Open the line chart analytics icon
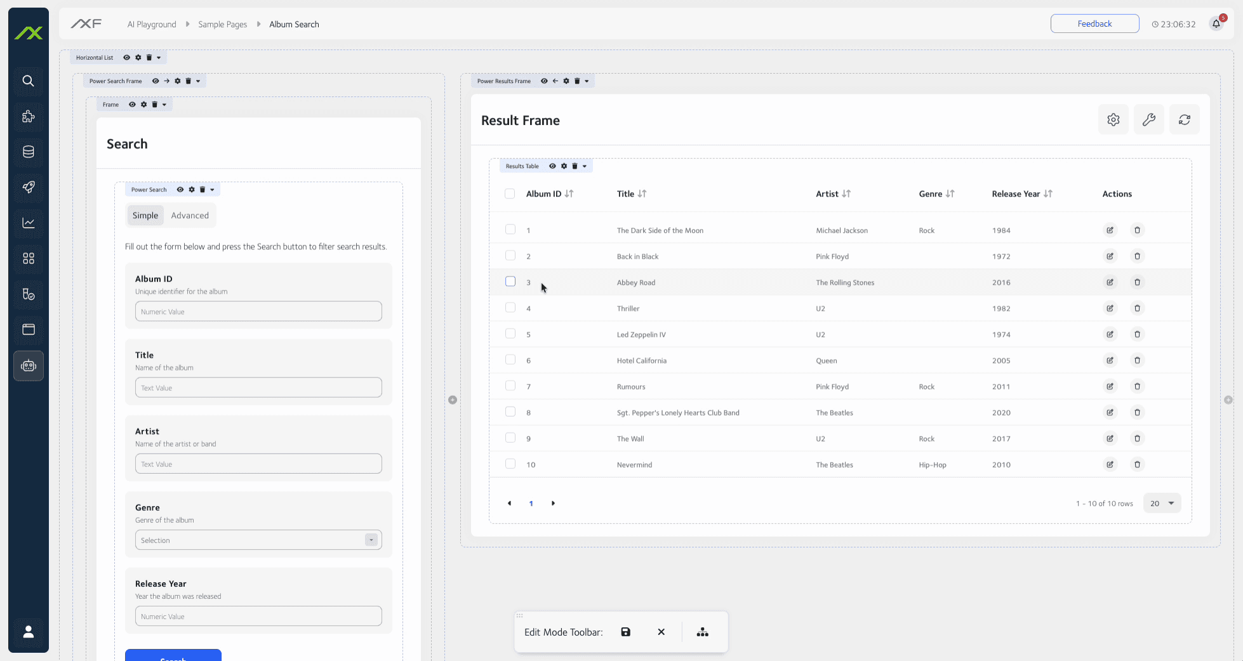 coord(28,223)
